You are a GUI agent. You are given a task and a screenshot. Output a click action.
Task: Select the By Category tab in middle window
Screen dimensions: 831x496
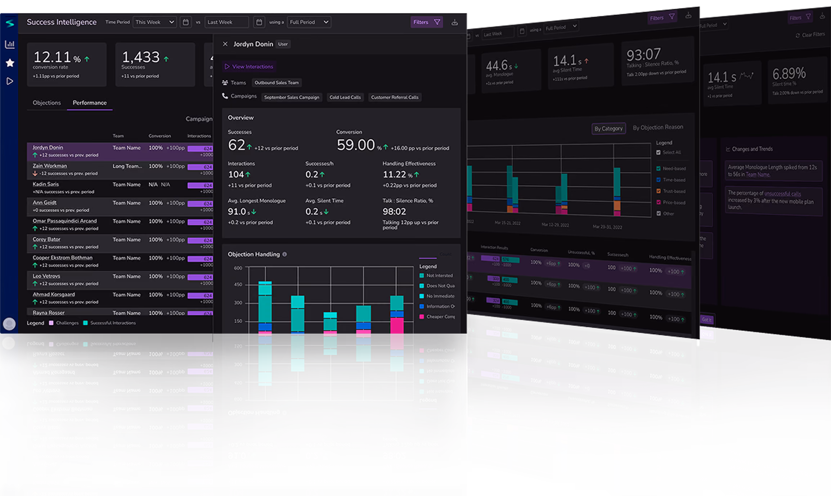tap(608, 128)
